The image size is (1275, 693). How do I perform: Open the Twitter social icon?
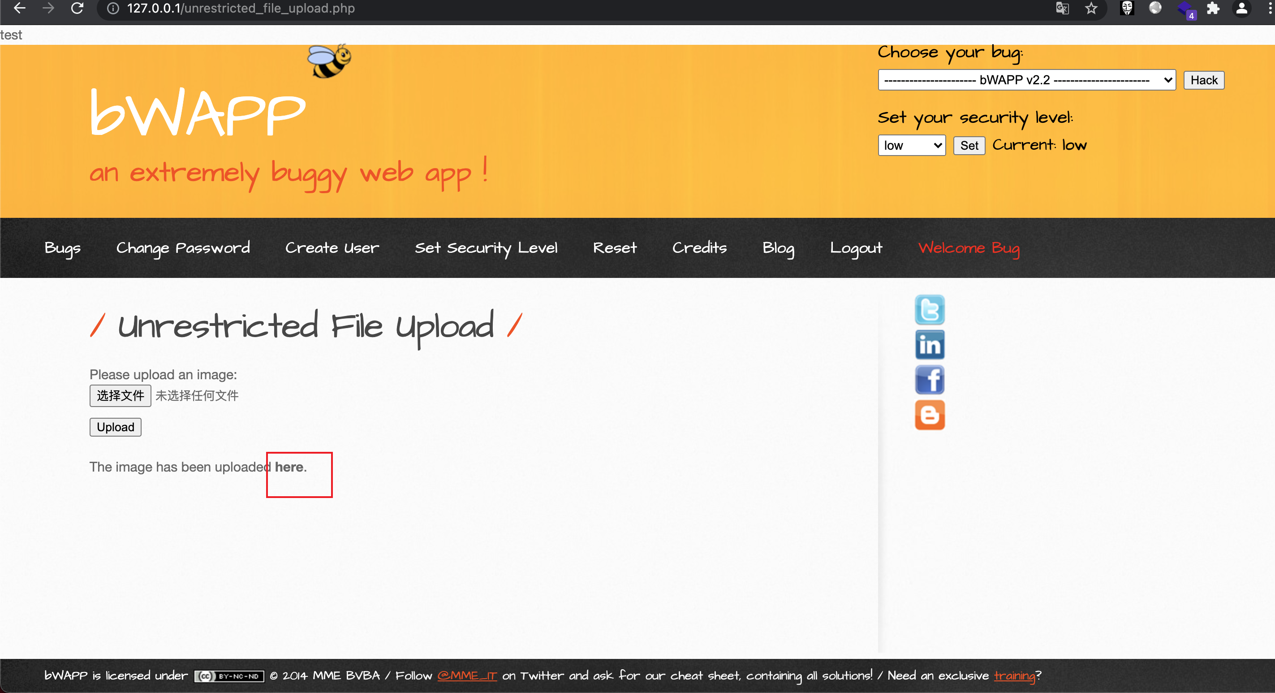(929, 310)
